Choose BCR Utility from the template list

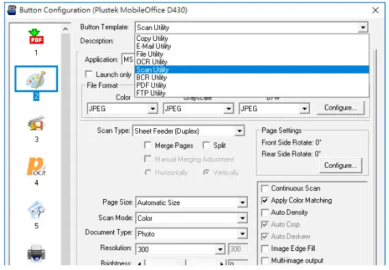pyautogui.click(x=252, y=78)
